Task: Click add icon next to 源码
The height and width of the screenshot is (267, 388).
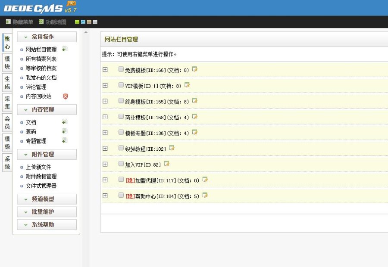Action: [x=65, y=131]
